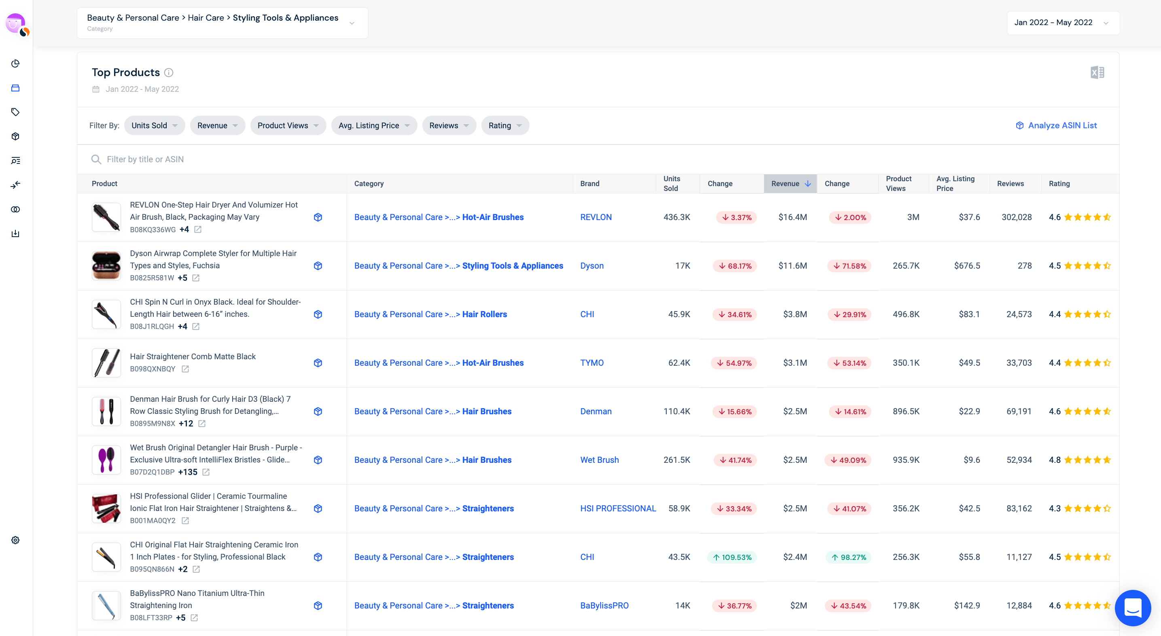Click the download icon in the left sidebar

coord(15,233)
